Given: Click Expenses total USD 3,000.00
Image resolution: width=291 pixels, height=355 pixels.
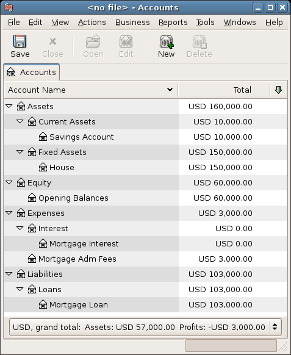Looking at the screenshot, I should tap(225, 213).
